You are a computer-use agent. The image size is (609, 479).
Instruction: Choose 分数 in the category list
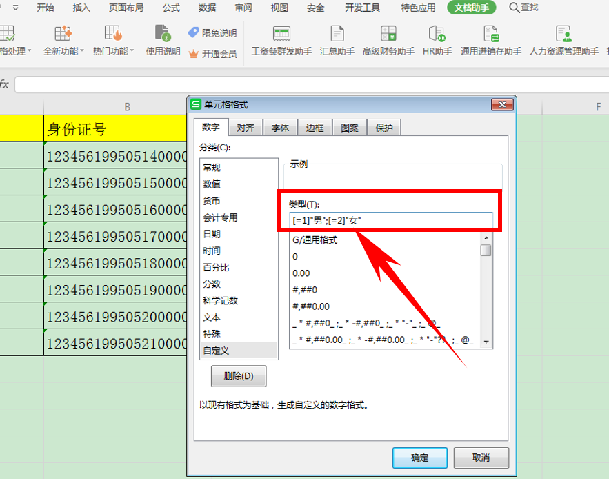[239, 284]
